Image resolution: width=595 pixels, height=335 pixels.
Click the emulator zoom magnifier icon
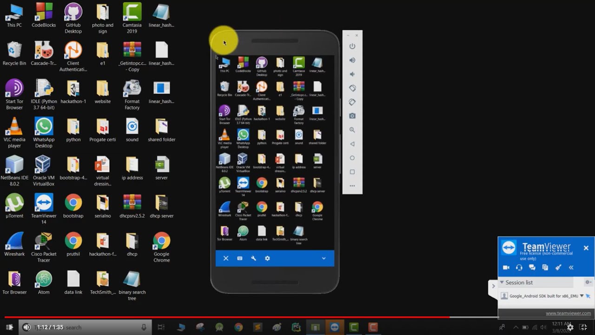(x=352, y=130)
